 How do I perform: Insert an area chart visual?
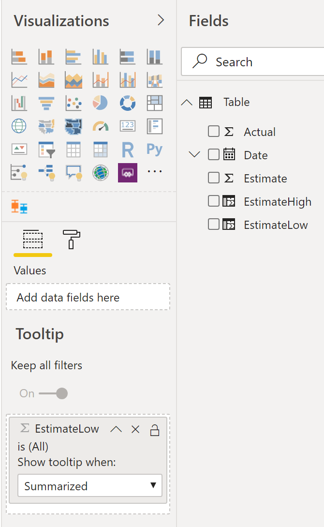46,80
